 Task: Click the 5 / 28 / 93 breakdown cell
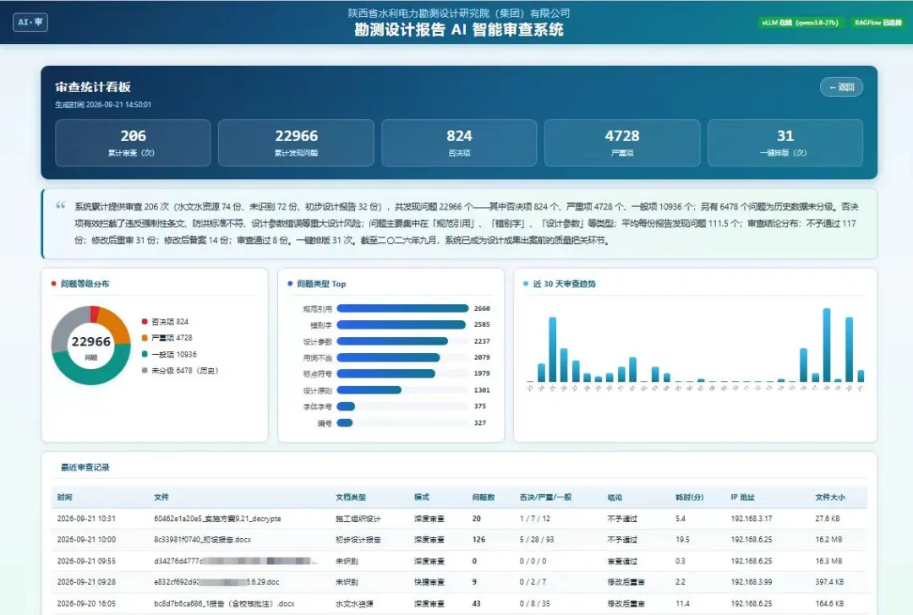click(537, 539)
